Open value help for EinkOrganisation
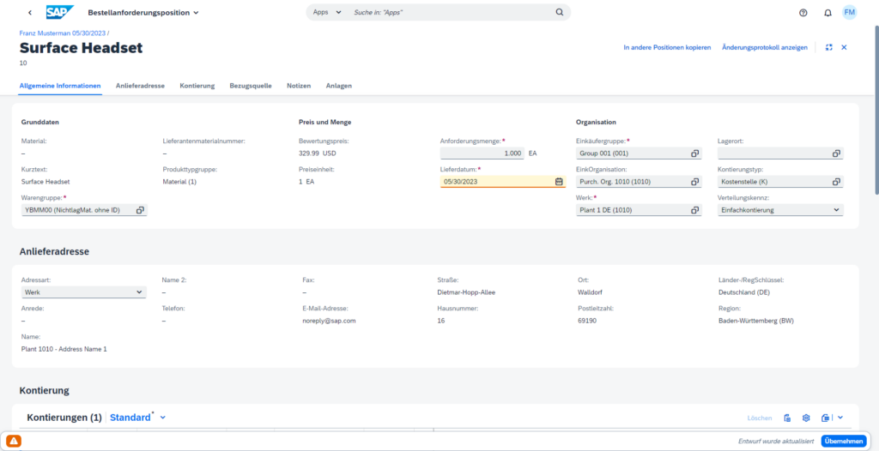Viewport: 879px width, 451px height. (x=694, y=182)
